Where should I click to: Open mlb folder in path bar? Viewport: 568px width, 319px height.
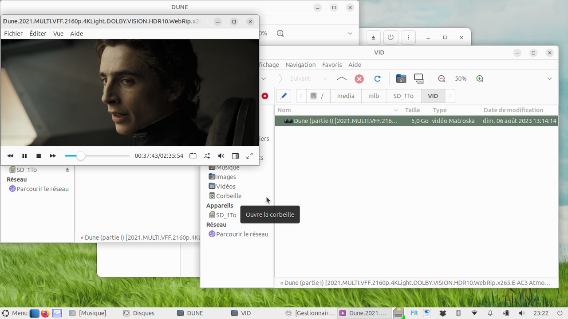(374, 96)
